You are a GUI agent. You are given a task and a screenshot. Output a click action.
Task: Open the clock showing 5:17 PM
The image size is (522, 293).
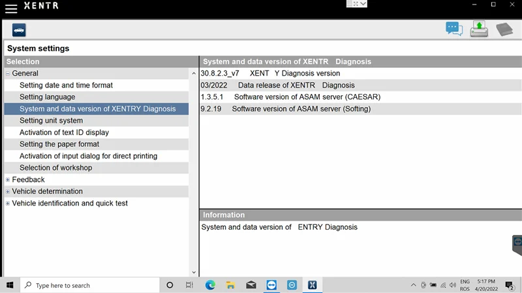[x=486, y=285]
